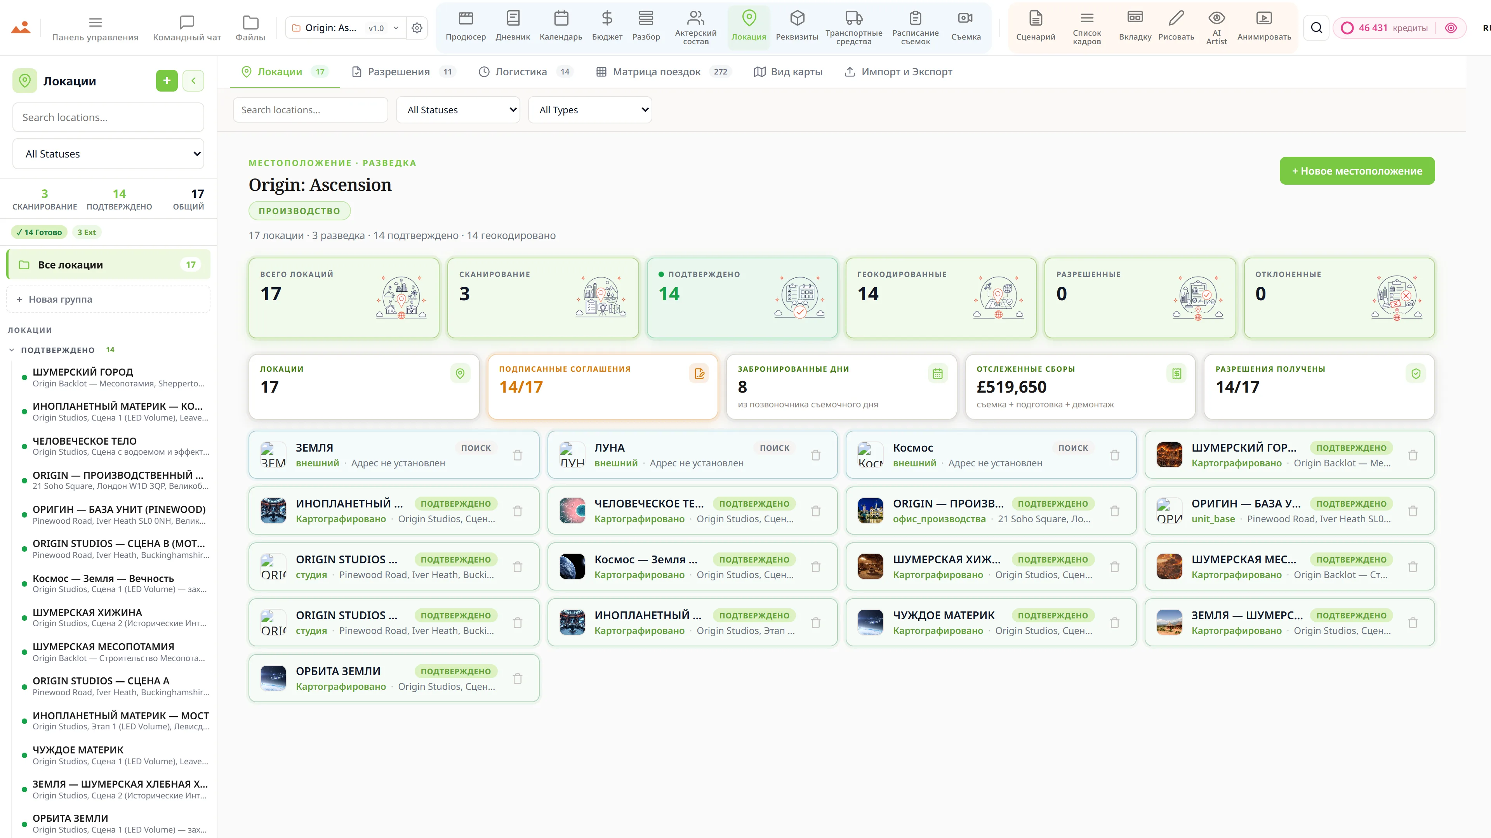The width and height of the screenshot is (1491, 838).
Task: Open the All Types dropdown
Action: 590,110
